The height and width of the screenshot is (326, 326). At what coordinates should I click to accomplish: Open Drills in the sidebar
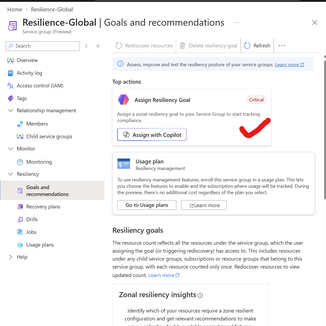click(32, 219)
